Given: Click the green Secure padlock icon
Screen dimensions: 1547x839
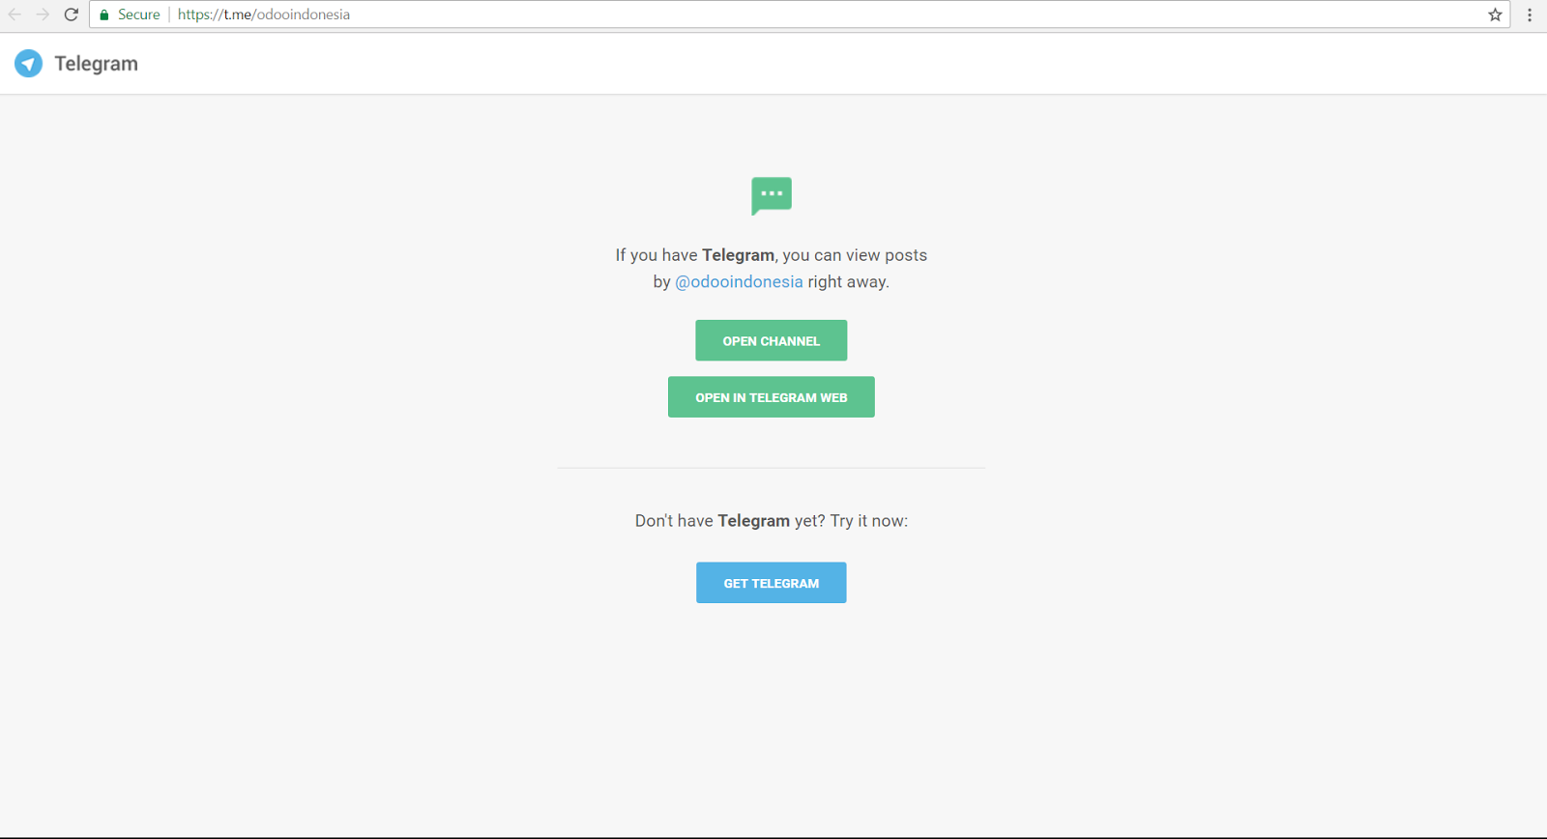Looking at the screenshot, I should click(x=104, y=14).
